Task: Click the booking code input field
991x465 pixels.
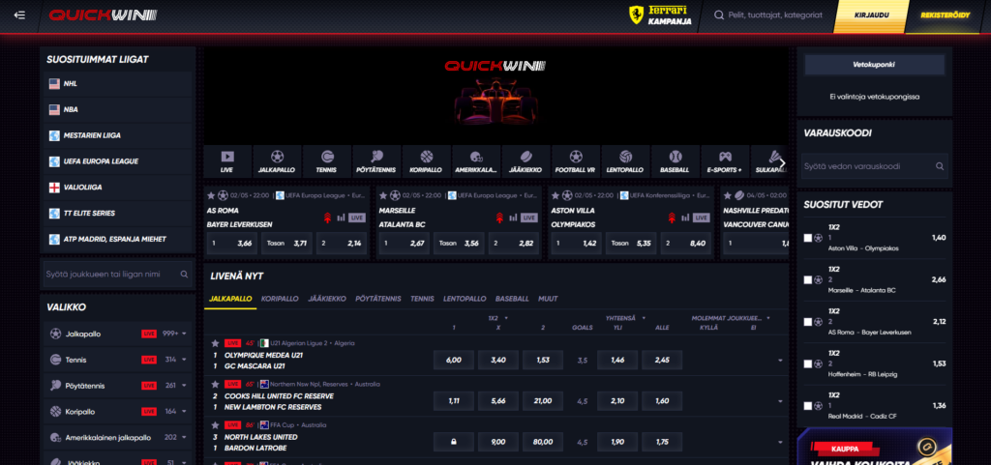Action: coord(874,166)
